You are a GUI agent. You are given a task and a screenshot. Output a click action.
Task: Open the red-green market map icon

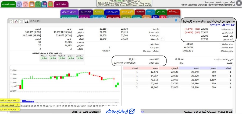coord(50,4)
